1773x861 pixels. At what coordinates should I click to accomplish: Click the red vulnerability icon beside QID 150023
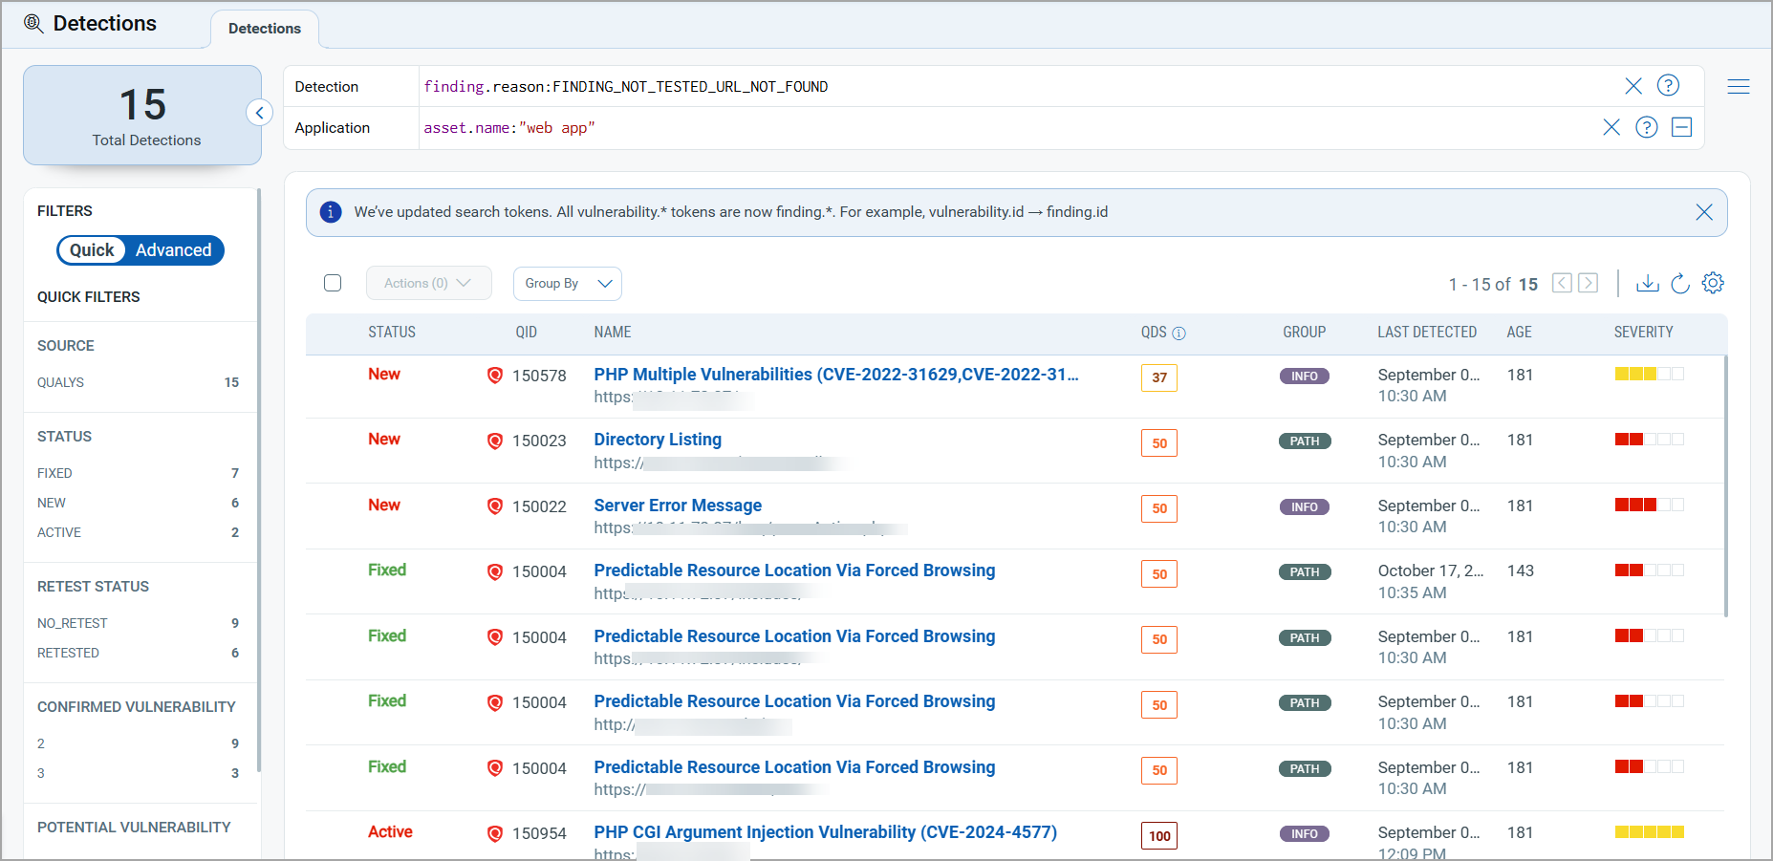(495, 441)
